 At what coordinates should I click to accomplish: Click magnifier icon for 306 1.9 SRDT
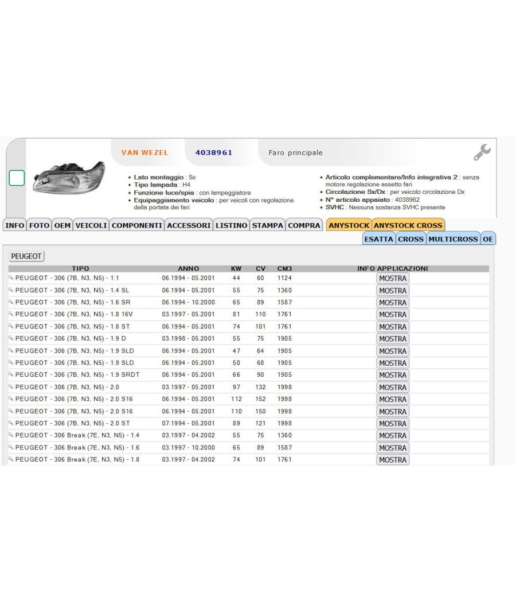click(x=11, y=374)
